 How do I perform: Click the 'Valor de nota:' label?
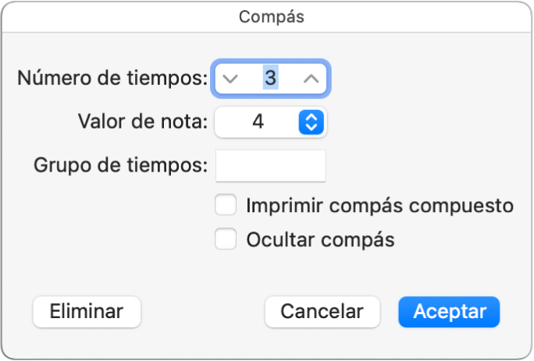click(x=143, y=122)
